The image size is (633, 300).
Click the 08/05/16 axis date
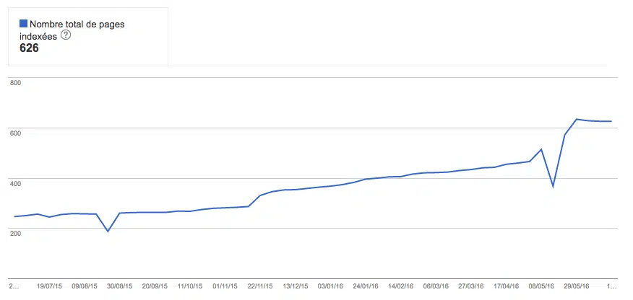(x=541, y=286)
